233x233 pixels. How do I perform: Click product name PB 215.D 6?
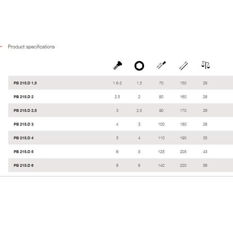[x=24, y=166]
